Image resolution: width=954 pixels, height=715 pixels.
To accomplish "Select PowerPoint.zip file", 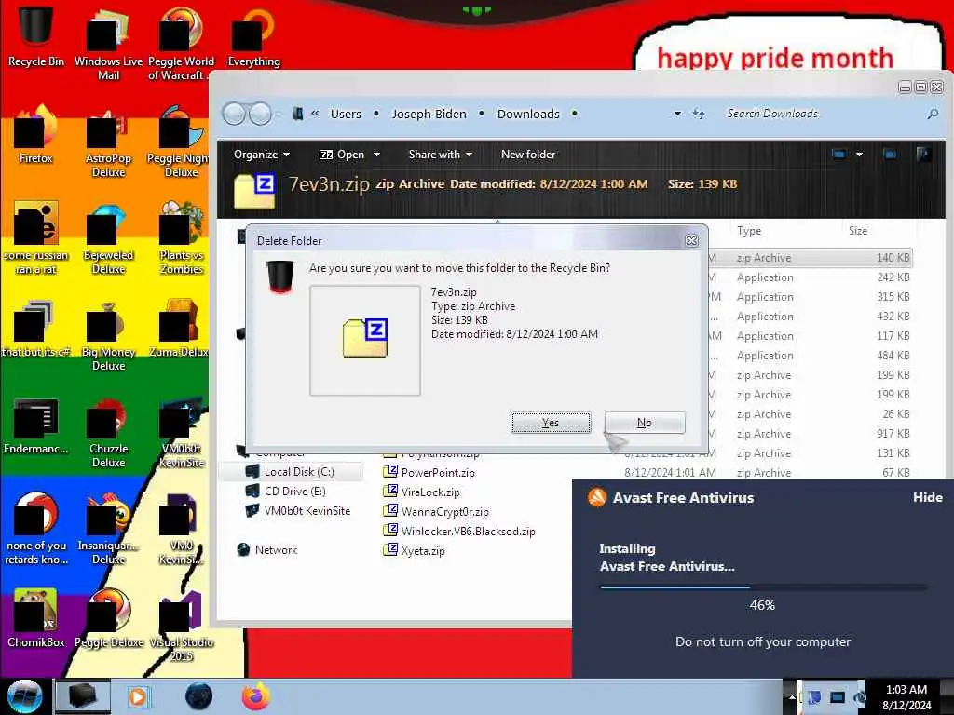I will (x=429, y=472).
